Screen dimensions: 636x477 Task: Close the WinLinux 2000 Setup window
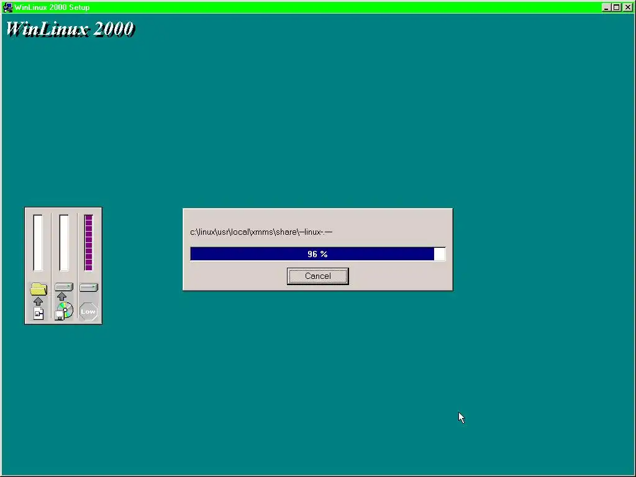627,7
